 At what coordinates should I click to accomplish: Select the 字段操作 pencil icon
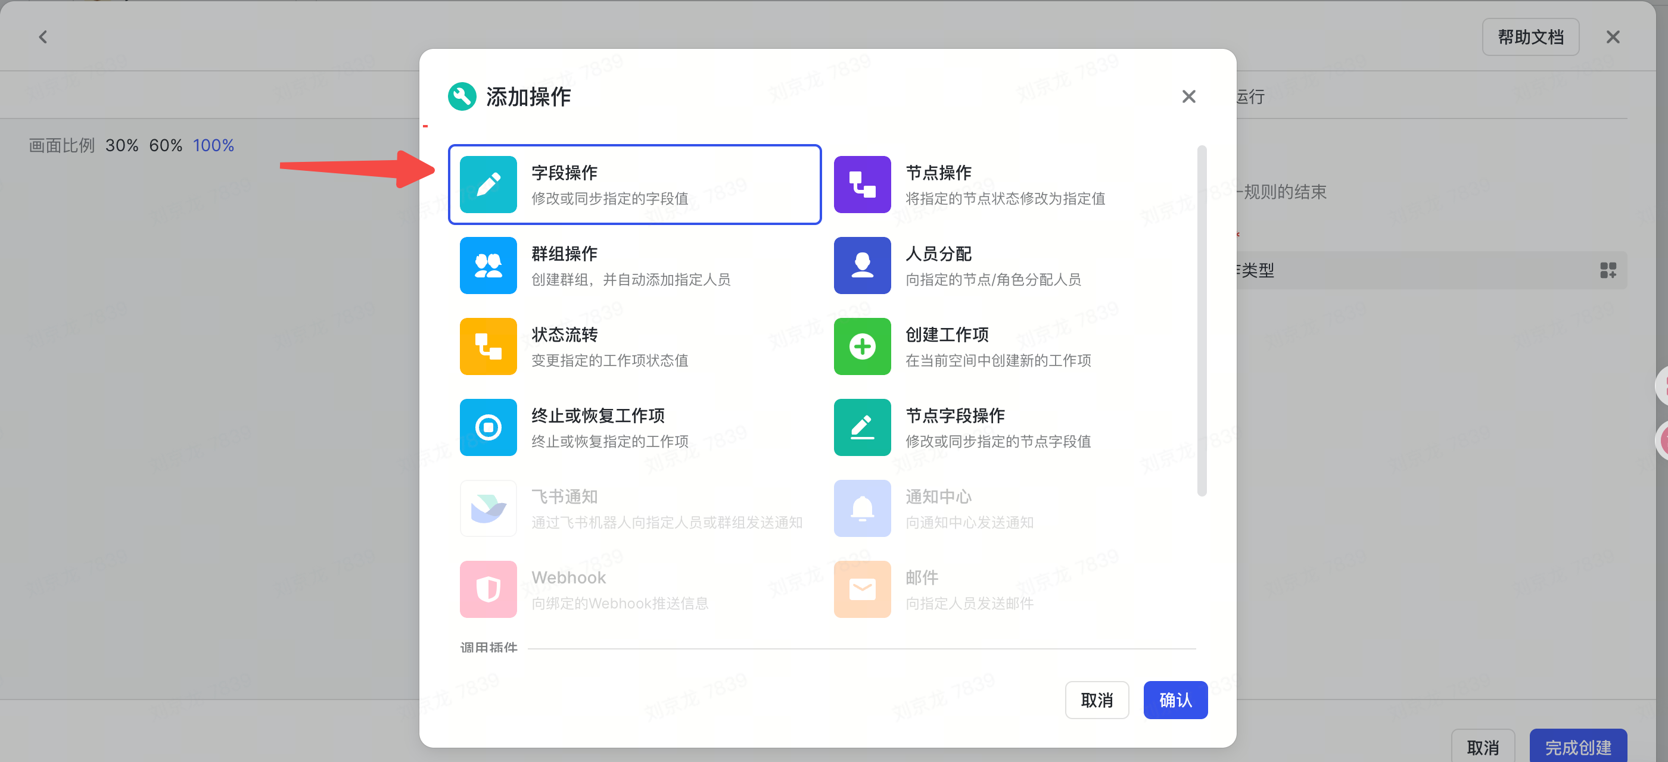coord(488,185)
